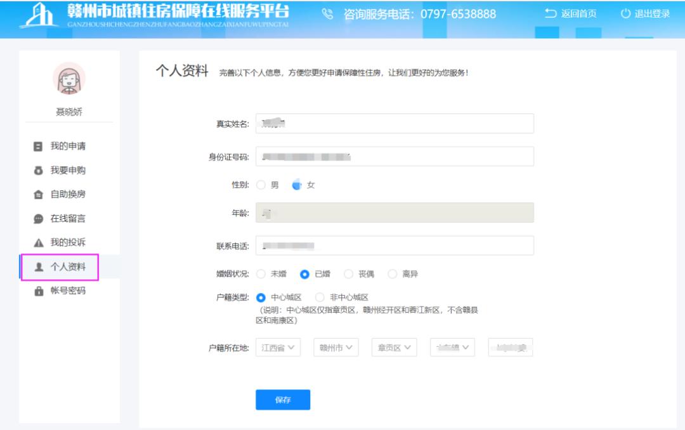Screen dimensions: 685x430
Task: Expand the 章贡区 district selector
Action: pyautogui.click(x=393, y=347)
